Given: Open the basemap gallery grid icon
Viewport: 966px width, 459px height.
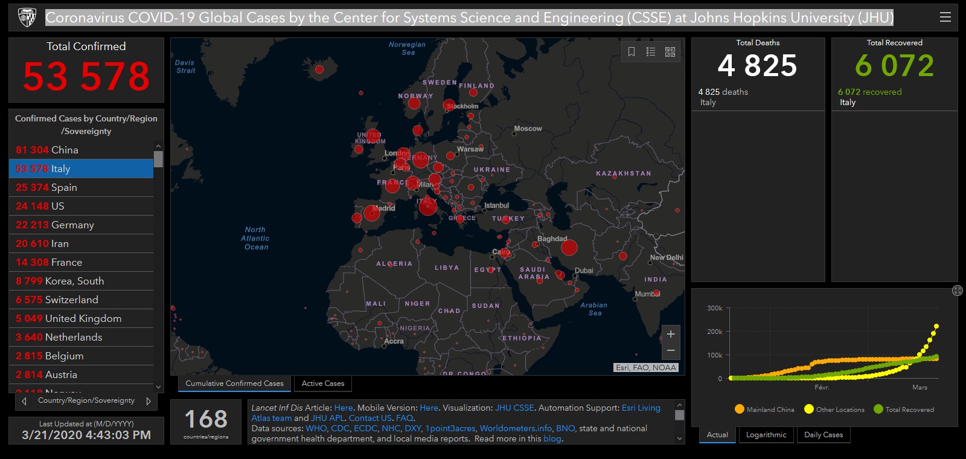Looking at the screenshot, I should point(670,52).
